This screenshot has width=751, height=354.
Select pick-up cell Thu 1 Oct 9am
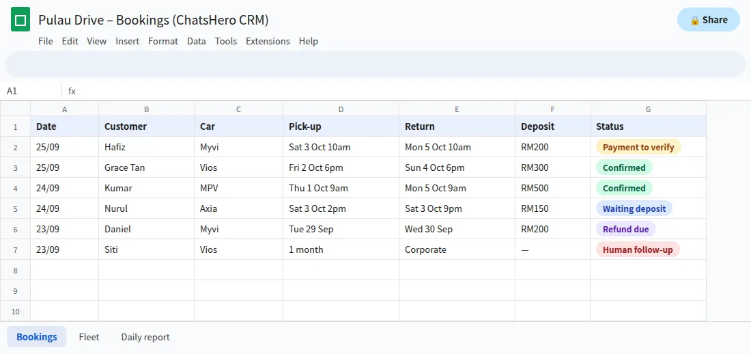coord(341,188)
